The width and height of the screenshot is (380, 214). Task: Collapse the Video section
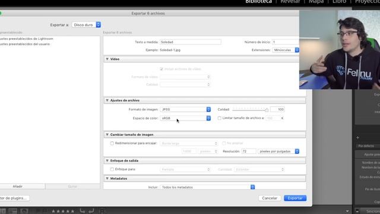click(107, 59)
